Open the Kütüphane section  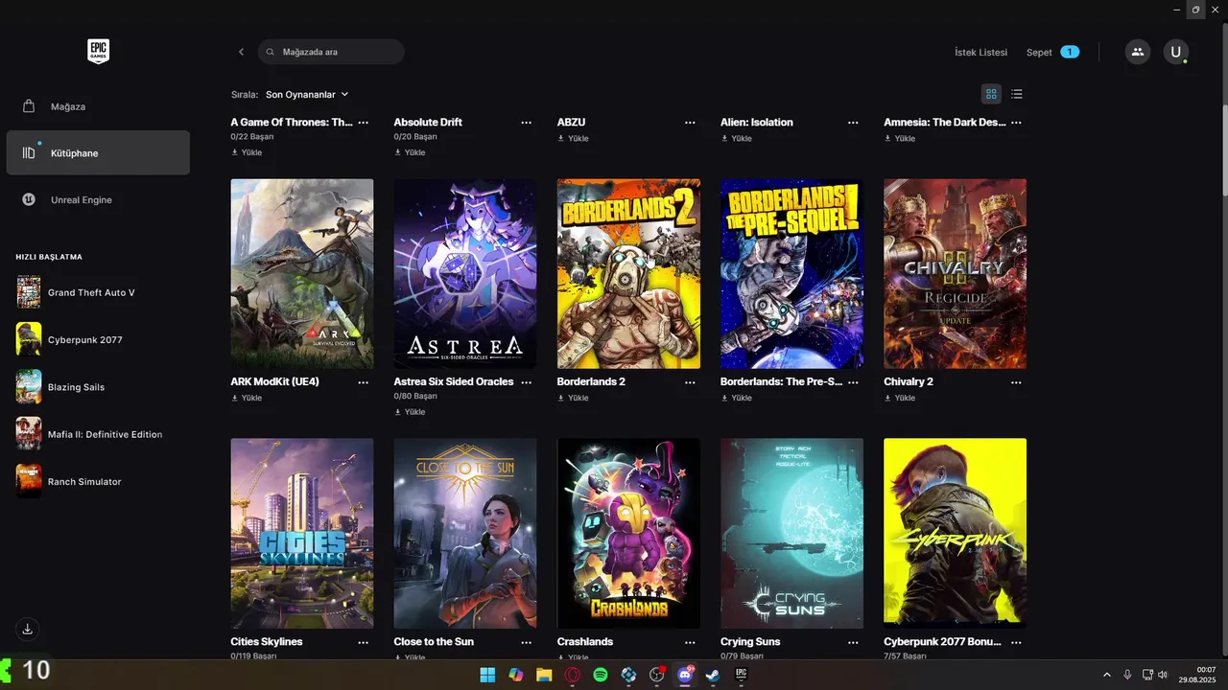[x=98, y=153]
